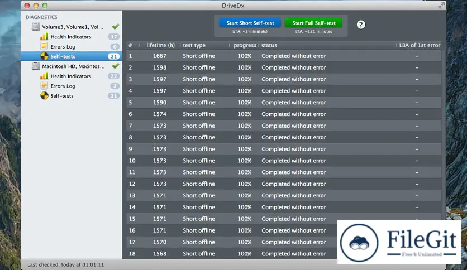Viewport: 467px width, 270px height.
Task: Start the Full Self-test
Action: 313,23
